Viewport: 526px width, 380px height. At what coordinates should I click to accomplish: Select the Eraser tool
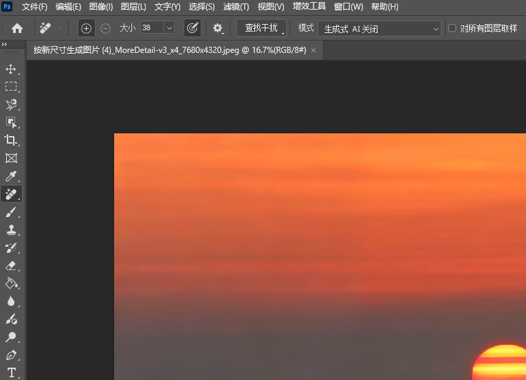point(11,265)
